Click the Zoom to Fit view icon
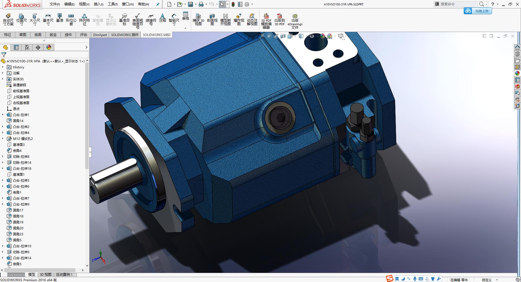Screen dimensions: 521x282 pos(262,36)
